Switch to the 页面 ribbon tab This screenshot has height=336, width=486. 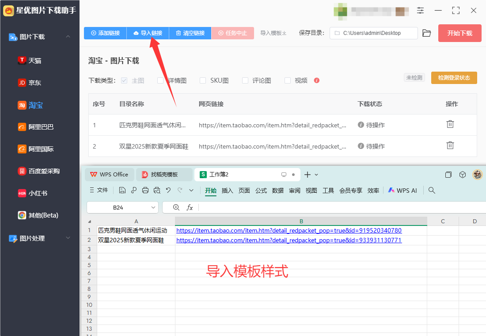[244, 191]
